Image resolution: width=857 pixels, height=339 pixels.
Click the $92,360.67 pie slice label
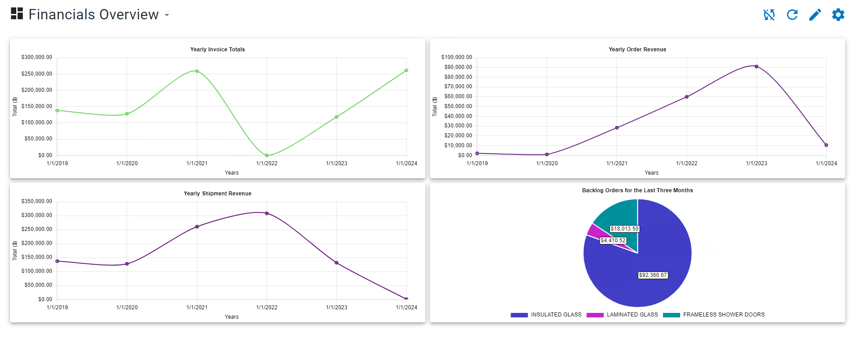(x=653, y=275)
